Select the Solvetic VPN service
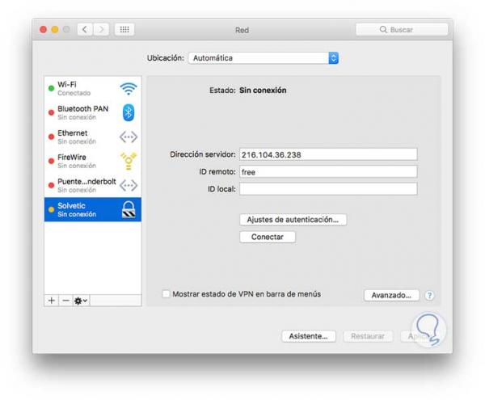Image resolution: width=485 pixels, height=400 pixels. (93, 209)
